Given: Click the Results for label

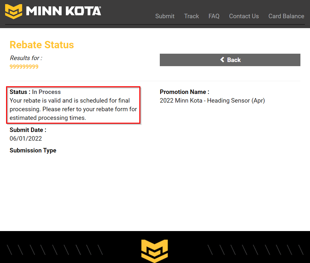Looking at the screenshot, I should [26, 58].
